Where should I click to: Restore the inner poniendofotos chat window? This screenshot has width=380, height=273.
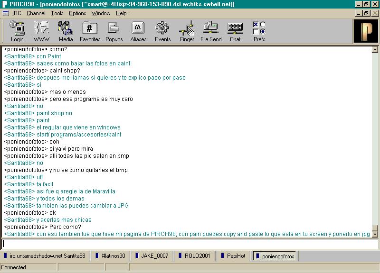pyautogui.click(x=366, y=13)
